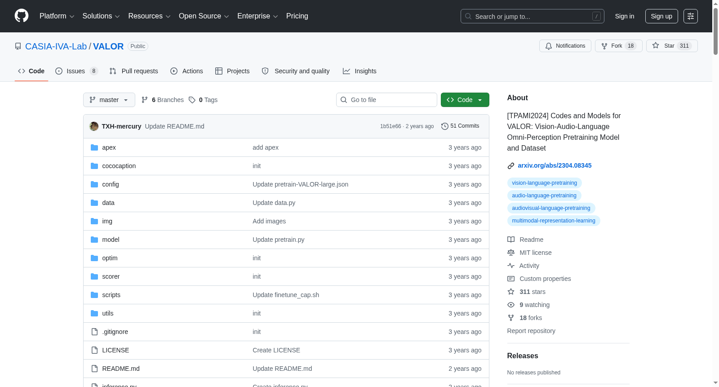
Task: Click the cococaption folder icon
Action: pos(94,166)
